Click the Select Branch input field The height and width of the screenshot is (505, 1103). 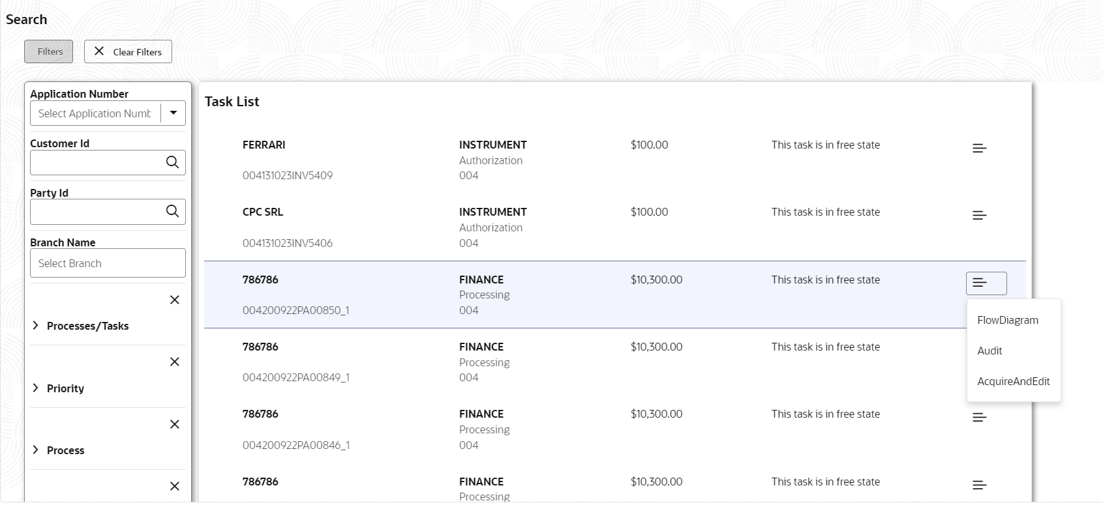[x=108, y=263]
